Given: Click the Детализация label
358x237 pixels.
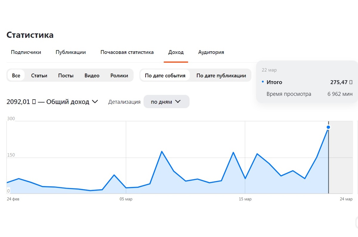Looking at the screenshot, I should coord(124,102).
